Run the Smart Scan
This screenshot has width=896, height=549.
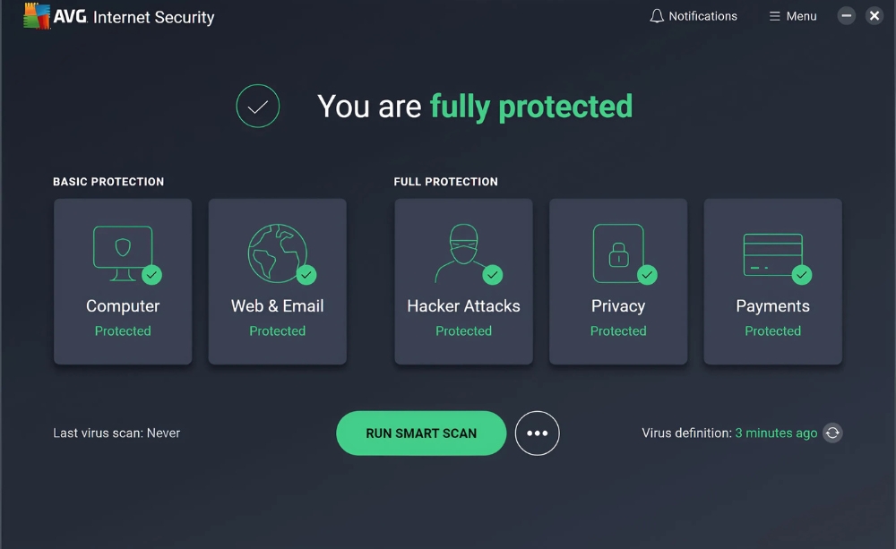[421, 433]
